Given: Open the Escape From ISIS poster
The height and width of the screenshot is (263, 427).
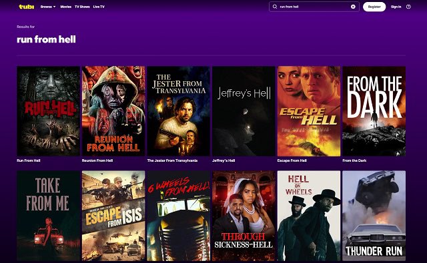Looking at the screenshot, I should (x=113, y=216).
